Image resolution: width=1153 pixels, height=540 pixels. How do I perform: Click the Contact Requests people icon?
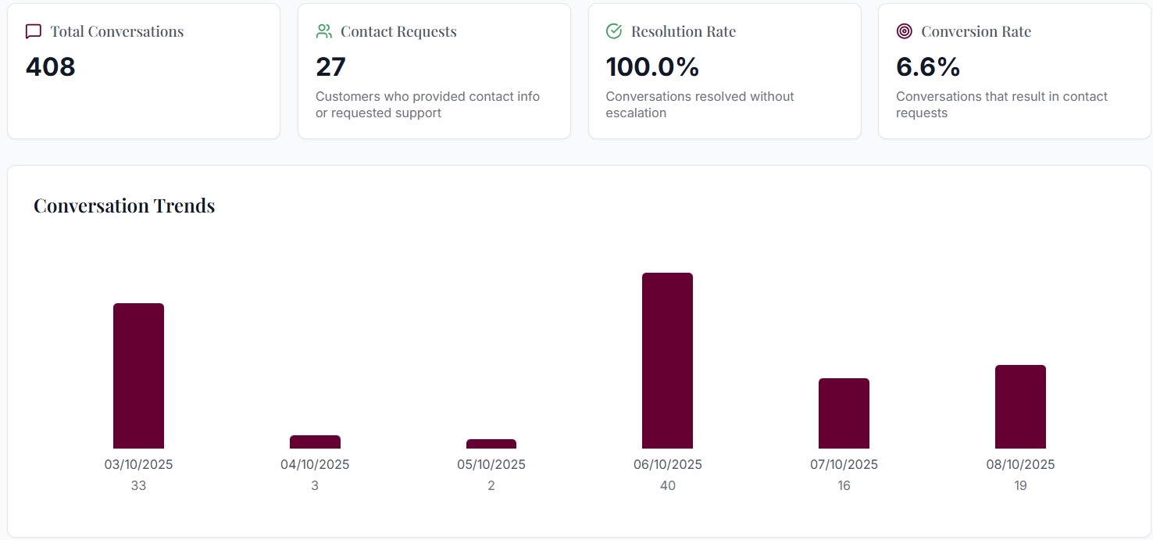point(323,31)
